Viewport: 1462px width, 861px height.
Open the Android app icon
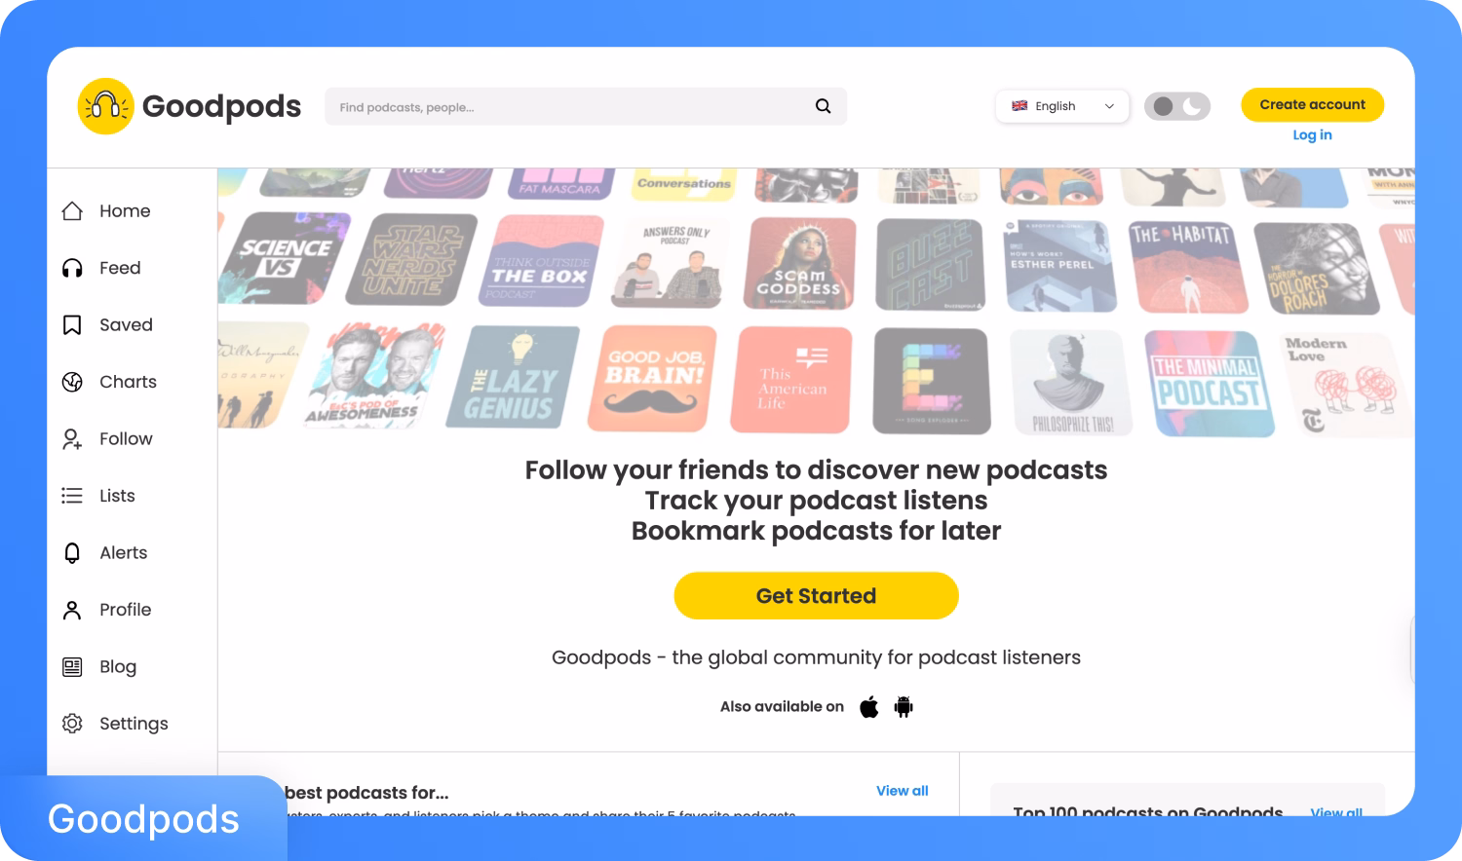click(904, 707)
